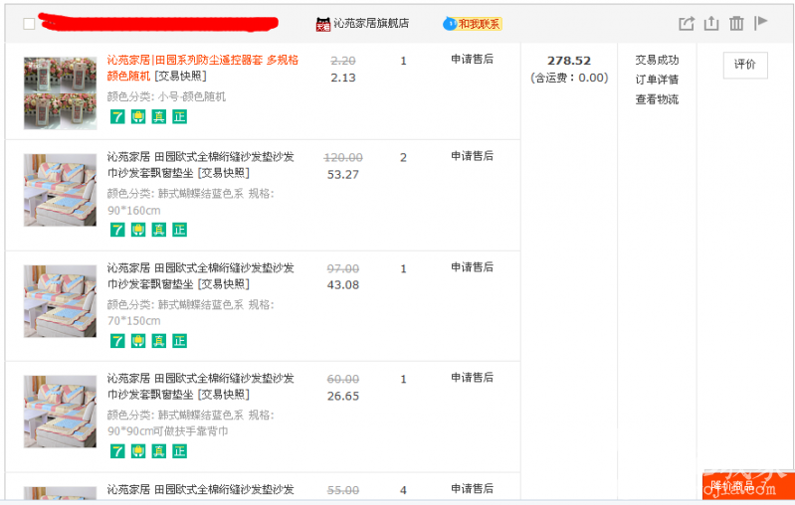Click the share order arrow icon
This screenshot has width=795, height=505.
pos(686,24)
